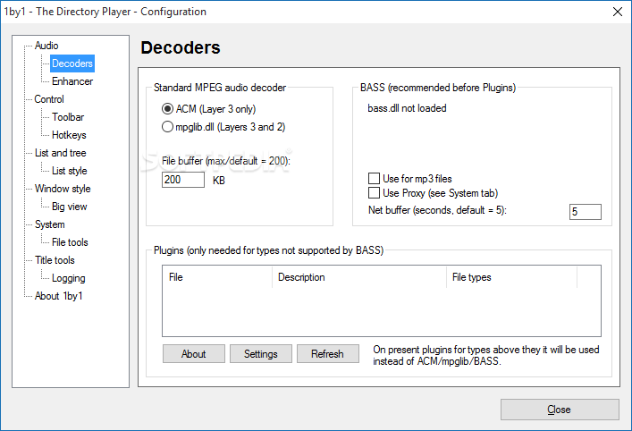Open Title tools settings
Viewport: 632px width, 431px height.
click(55, 260)
